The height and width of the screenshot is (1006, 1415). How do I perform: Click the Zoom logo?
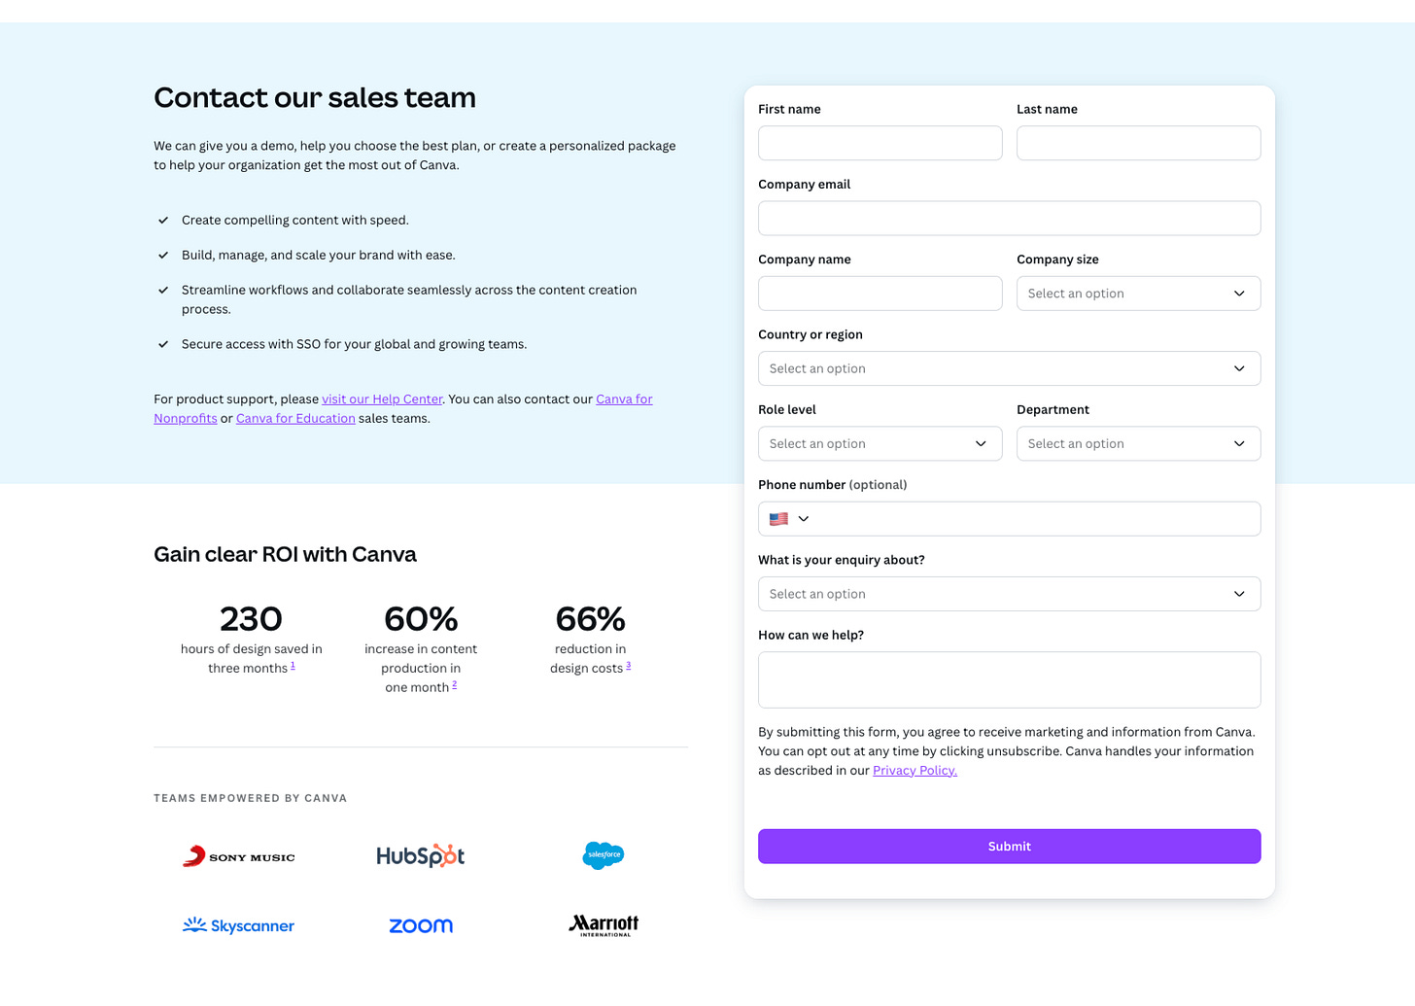coord(421,926)
